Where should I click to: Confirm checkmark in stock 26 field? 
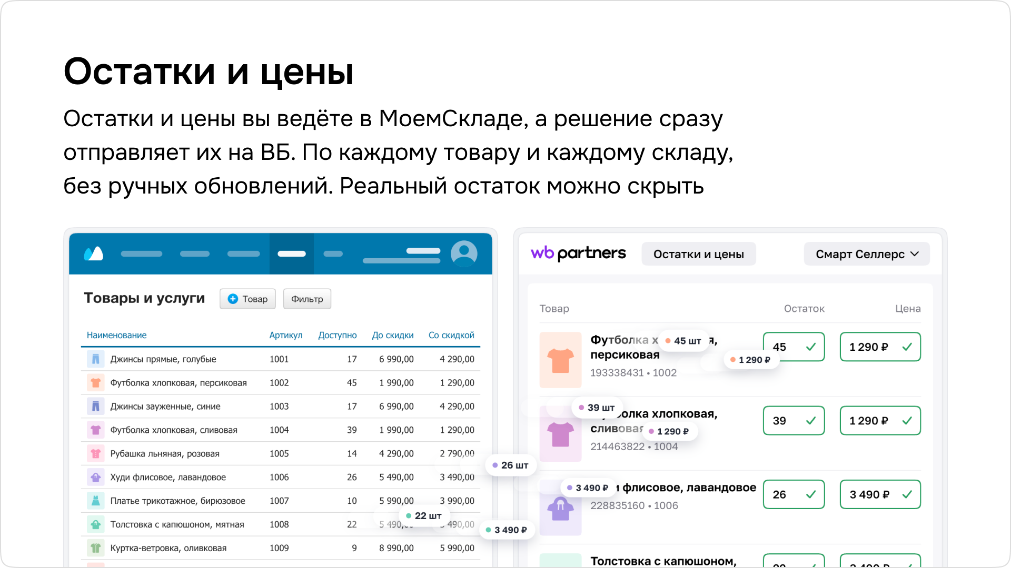811,494
